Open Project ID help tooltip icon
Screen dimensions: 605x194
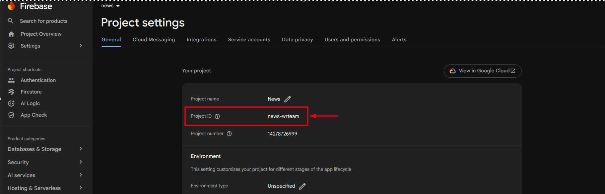click(x=217, y=116)
